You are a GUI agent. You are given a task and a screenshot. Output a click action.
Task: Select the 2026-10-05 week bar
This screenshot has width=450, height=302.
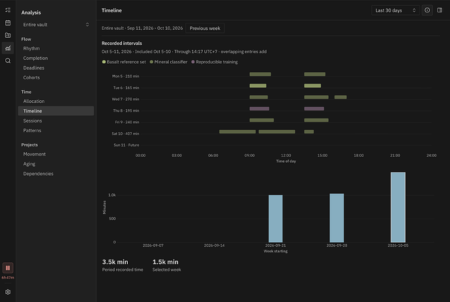coord(398,207)
